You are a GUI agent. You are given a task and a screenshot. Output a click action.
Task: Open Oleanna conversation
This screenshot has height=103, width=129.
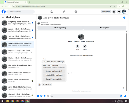(17, 52)
